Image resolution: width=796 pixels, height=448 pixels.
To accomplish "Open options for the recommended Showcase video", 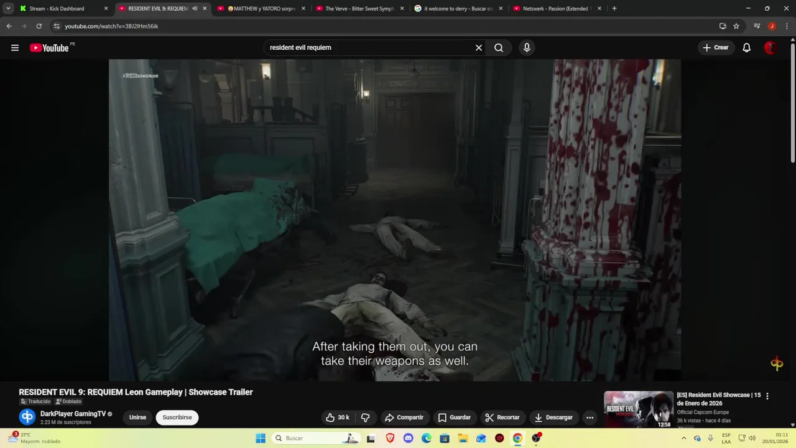I will (x=767, y=396).
